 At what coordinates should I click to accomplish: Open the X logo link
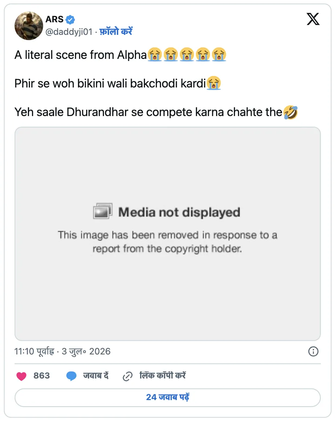313,19
